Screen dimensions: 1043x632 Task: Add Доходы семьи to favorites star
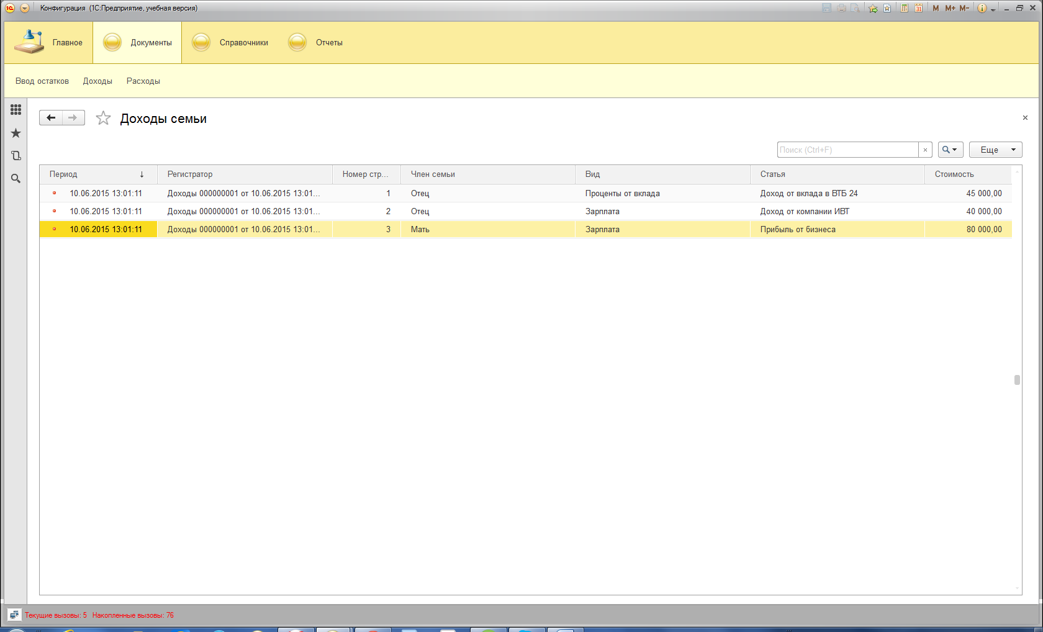103,119
